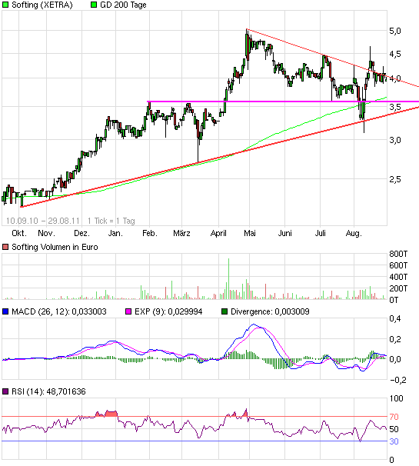Click the green GD 200 Tage legend swatch

tap(94, 5)
